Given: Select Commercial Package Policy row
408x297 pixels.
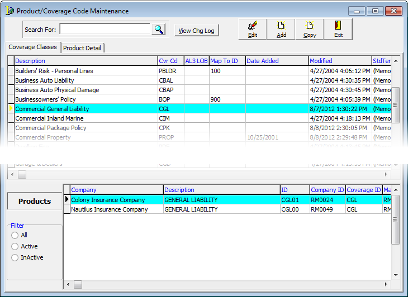Looking at the screenshot, I should click(x=199, y=128).
